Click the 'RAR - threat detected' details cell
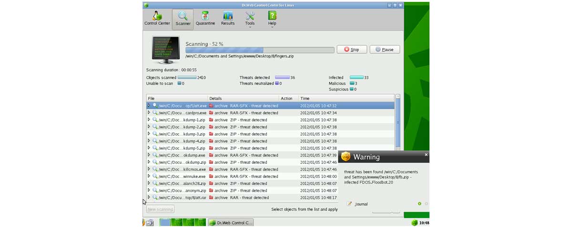This screenshot has height=227, width=572. pyautogui.click(x=249, y=197)
